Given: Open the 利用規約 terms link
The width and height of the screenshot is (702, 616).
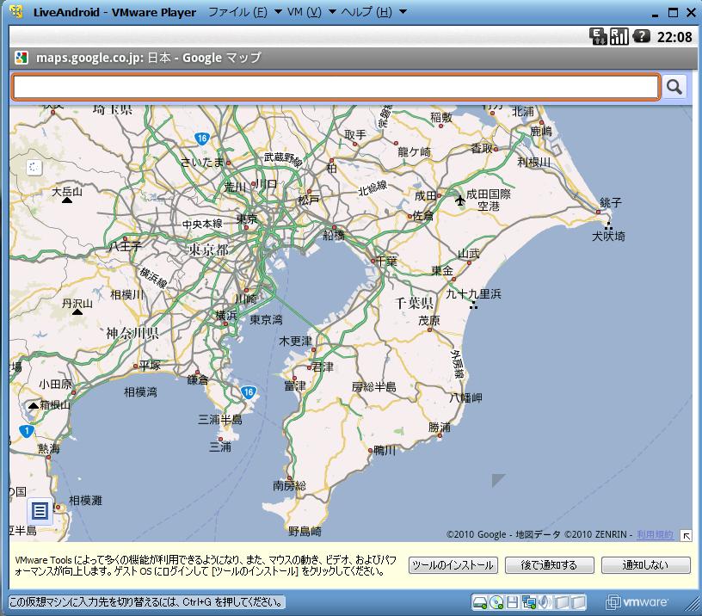Looking at the screenshot, I should click(x=655, y=534).
